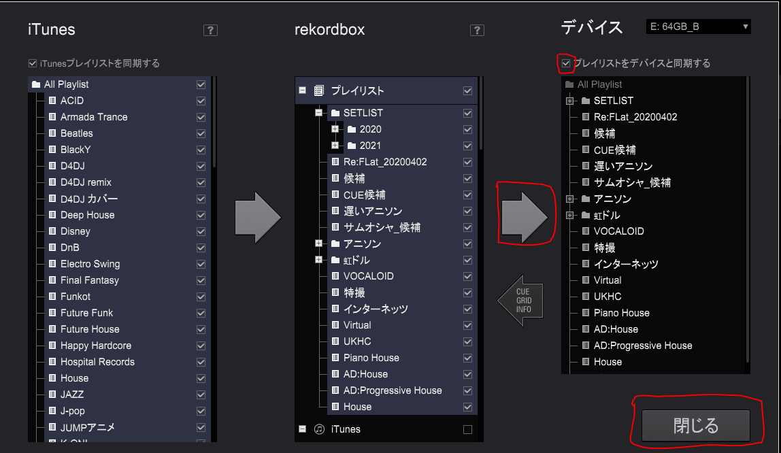Click the All Playlist folder icon in iTunes
Viewport: 781px width, 453px height.
(x=36, y=84)
